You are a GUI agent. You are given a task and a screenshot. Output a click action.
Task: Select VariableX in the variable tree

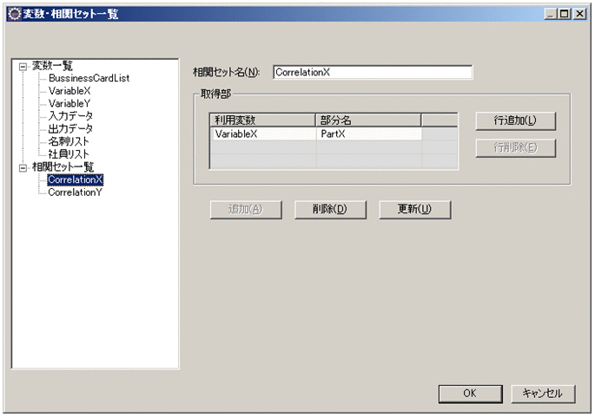[69, 91]
